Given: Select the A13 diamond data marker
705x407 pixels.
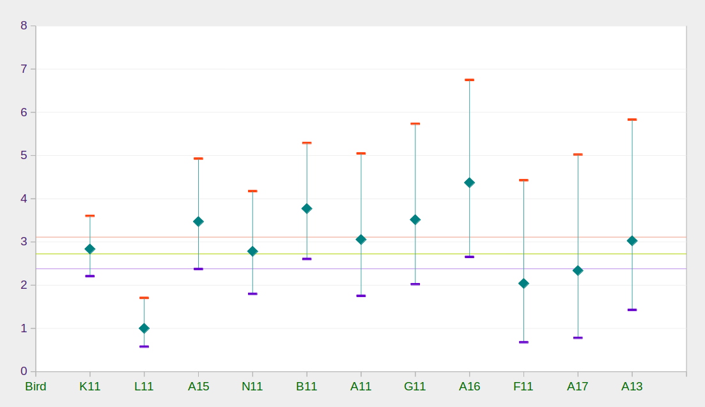Looking at the screenshot, I should (632, 241).
